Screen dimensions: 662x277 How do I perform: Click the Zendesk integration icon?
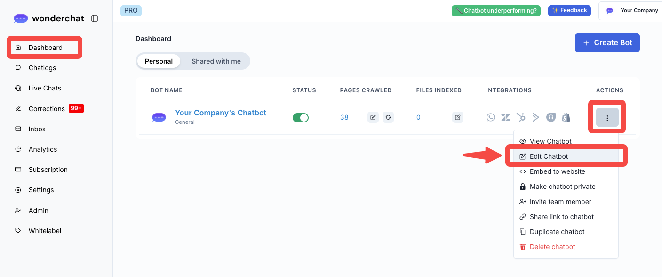[506, 117]
